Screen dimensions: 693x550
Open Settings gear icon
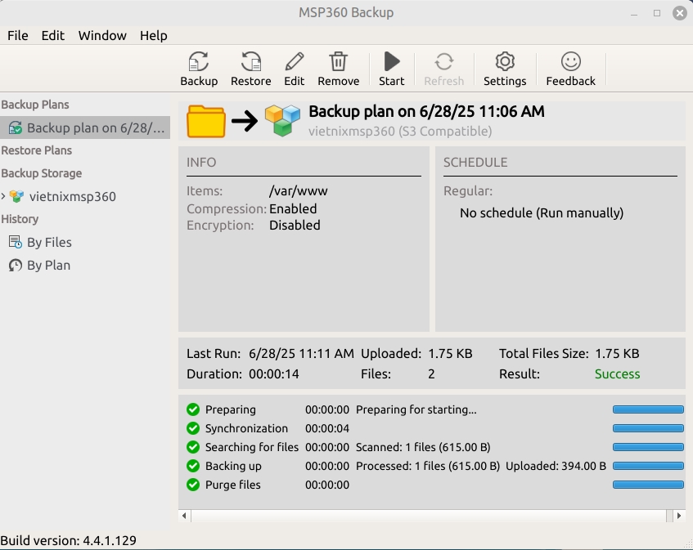[x=505, y=61]
